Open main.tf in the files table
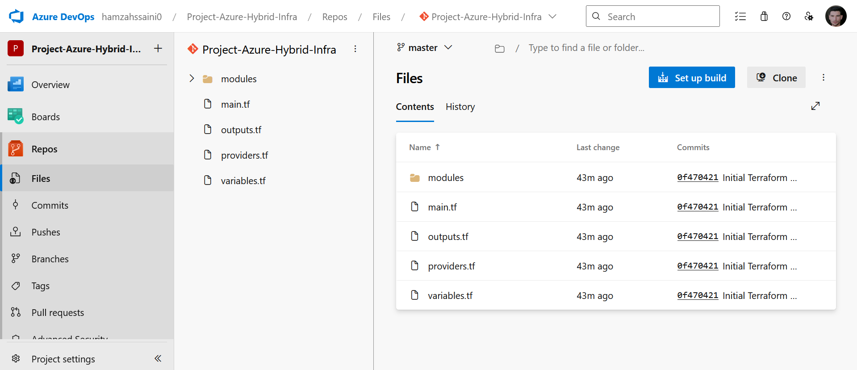 coord(442,207)
